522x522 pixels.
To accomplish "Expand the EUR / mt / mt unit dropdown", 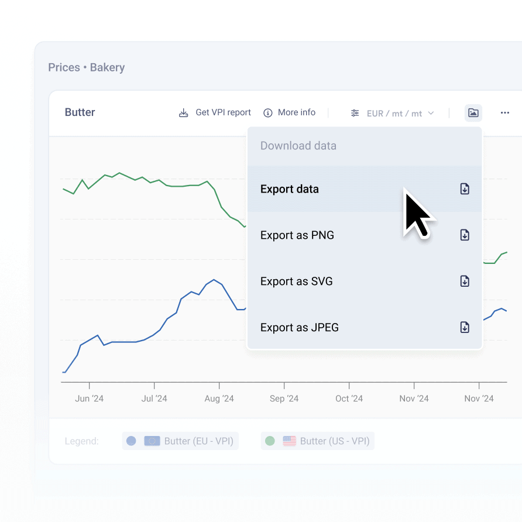I will click(x=394, y=114).
